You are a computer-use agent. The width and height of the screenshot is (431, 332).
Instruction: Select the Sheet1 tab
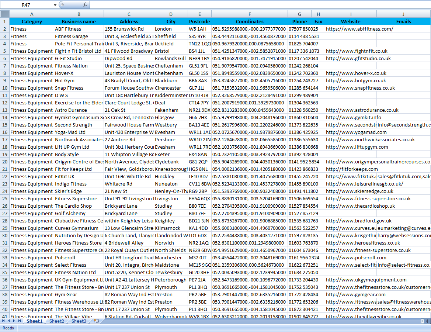(x=34, y=321)
